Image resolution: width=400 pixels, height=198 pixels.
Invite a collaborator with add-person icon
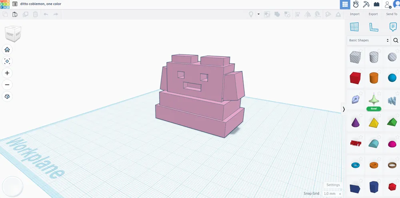pos(388,4)
